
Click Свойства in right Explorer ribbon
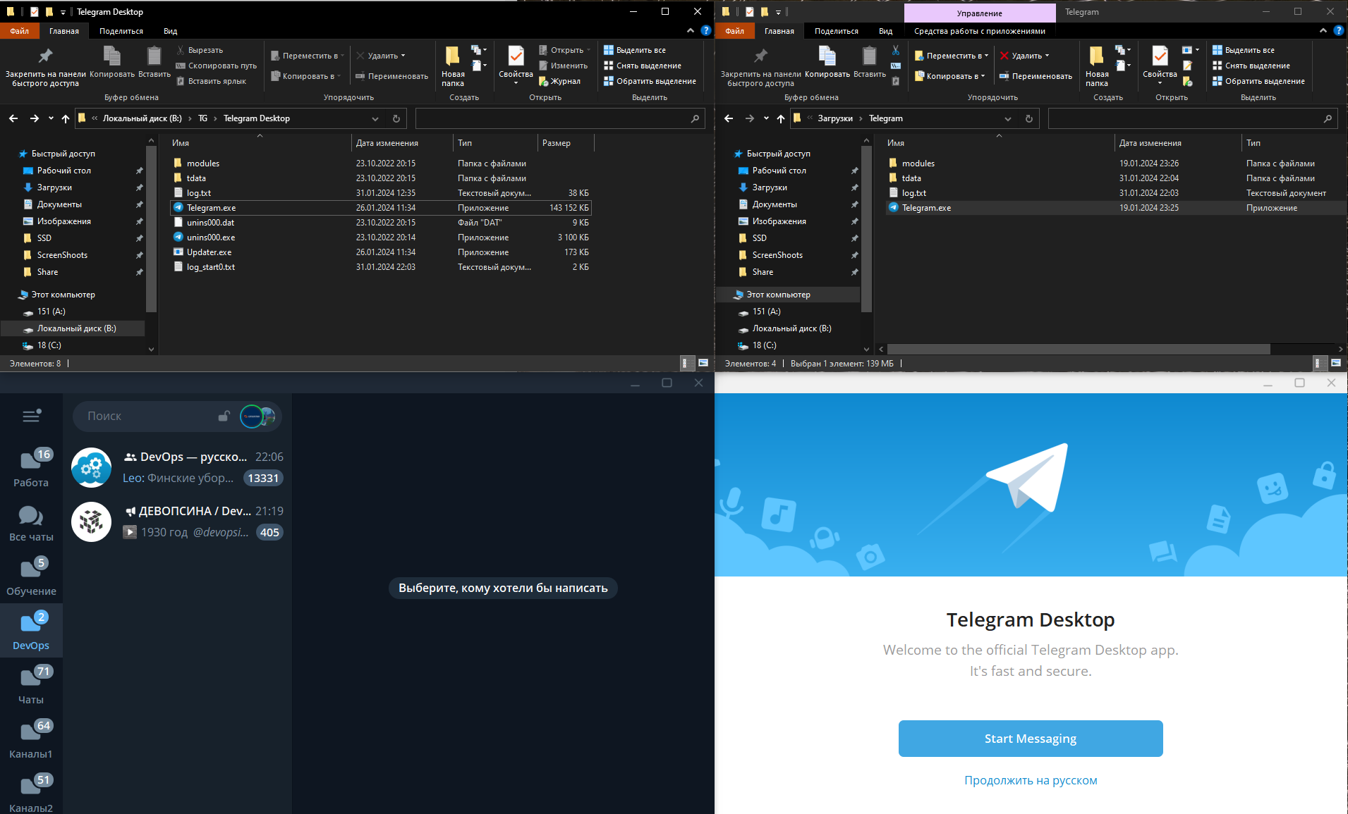[1160, 65]
